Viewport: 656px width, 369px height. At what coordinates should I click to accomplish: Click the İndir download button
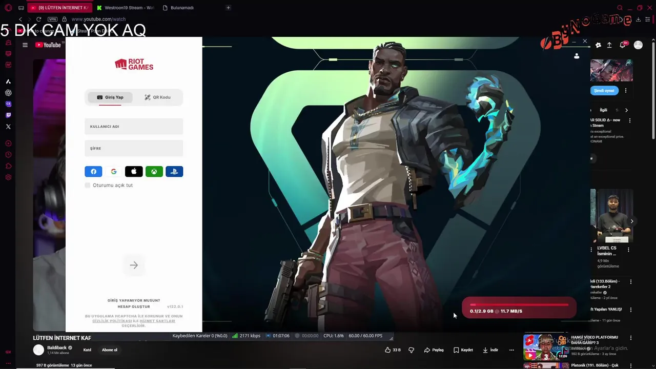click(490, 350)
